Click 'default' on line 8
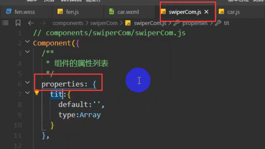The height and width of the screenshot is (149, 265). 73,104
